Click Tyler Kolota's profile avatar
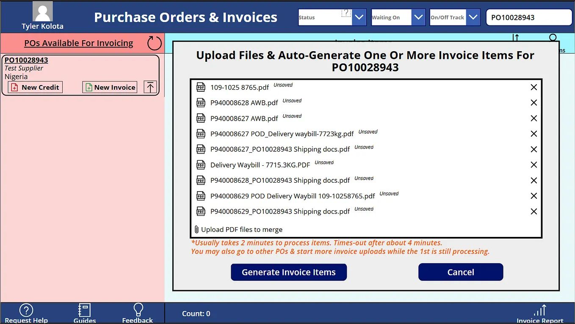 [42, 11]
